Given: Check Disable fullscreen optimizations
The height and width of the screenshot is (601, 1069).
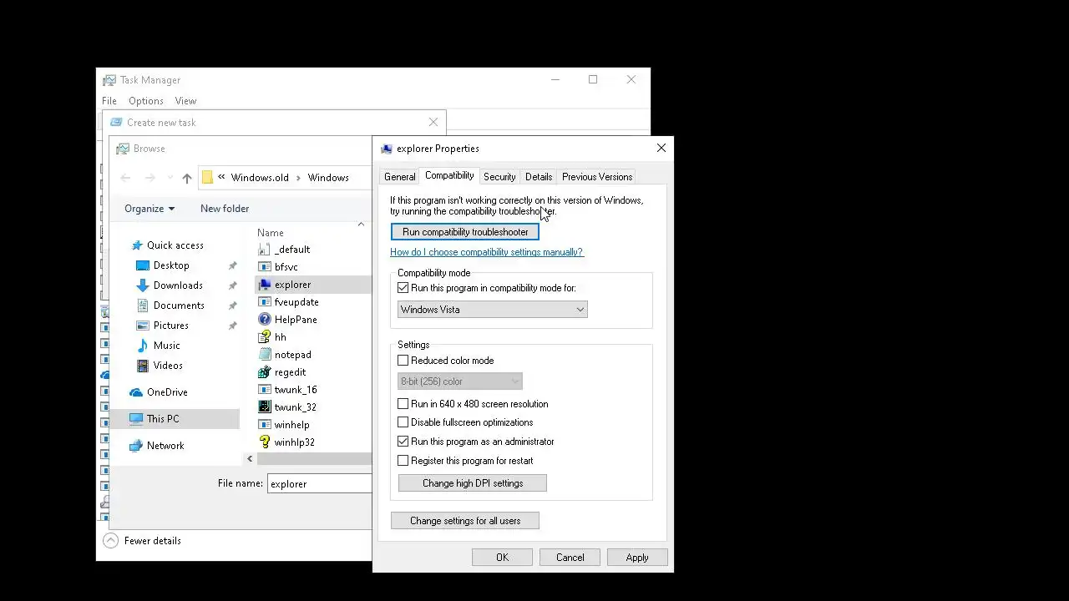Looking at the screenshot, I should pos(403,422).
